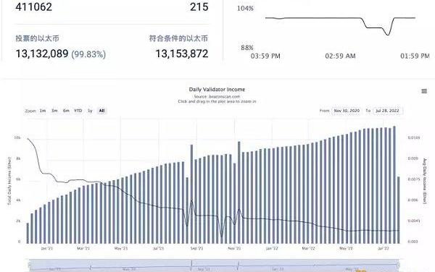Image resolution: width=435 pixels, height=272 pixels.
Task: Select the 3m zoom range
Action: (x=54, y=111)
